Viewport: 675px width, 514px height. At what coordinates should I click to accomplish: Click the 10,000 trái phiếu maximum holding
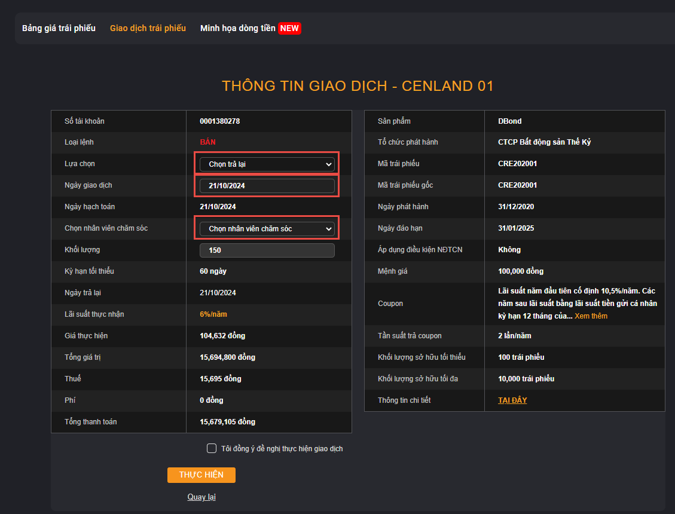point(526,379)
